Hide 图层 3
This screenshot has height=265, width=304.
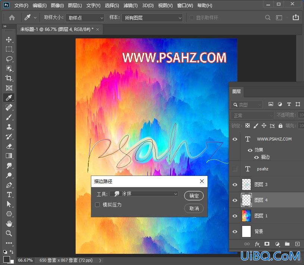coord(235,184)
